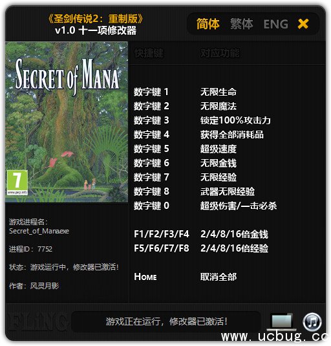
Task: Enable 武器无限经验 cheat
Action: [x=228, y=191]
